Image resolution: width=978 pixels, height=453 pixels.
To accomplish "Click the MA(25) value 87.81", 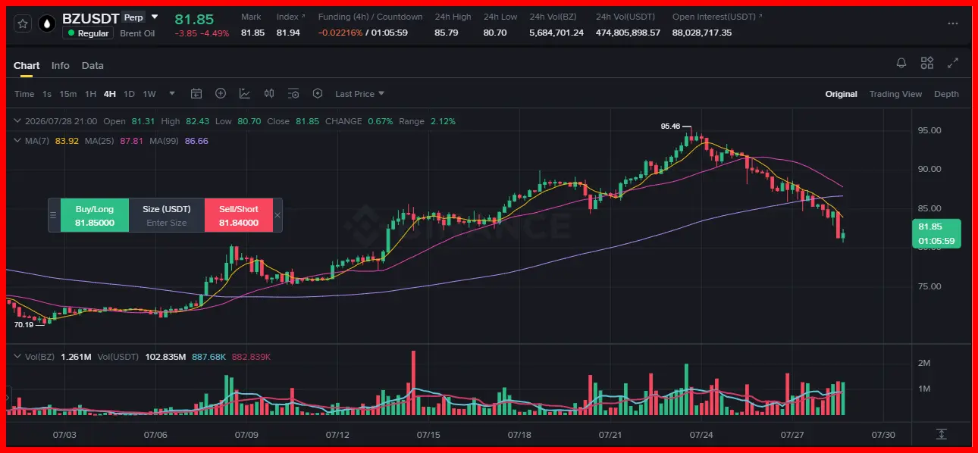I will 132,141.
